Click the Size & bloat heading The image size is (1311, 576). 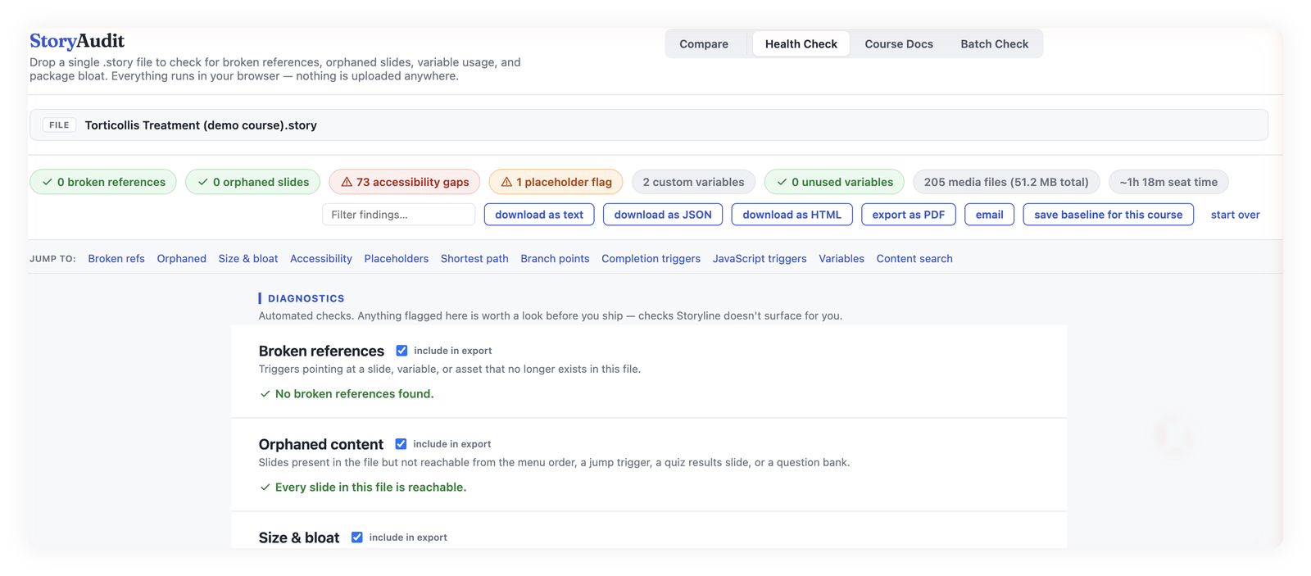pyautogui.click(x=298, y=537)
